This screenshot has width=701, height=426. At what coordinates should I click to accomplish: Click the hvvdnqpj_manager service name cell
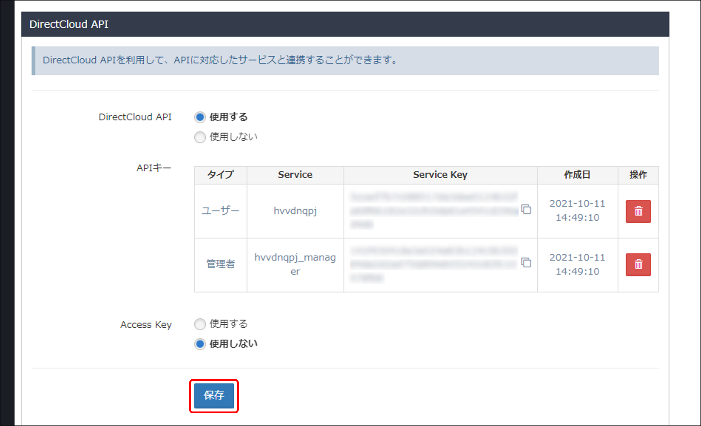[x=295, y=265]
